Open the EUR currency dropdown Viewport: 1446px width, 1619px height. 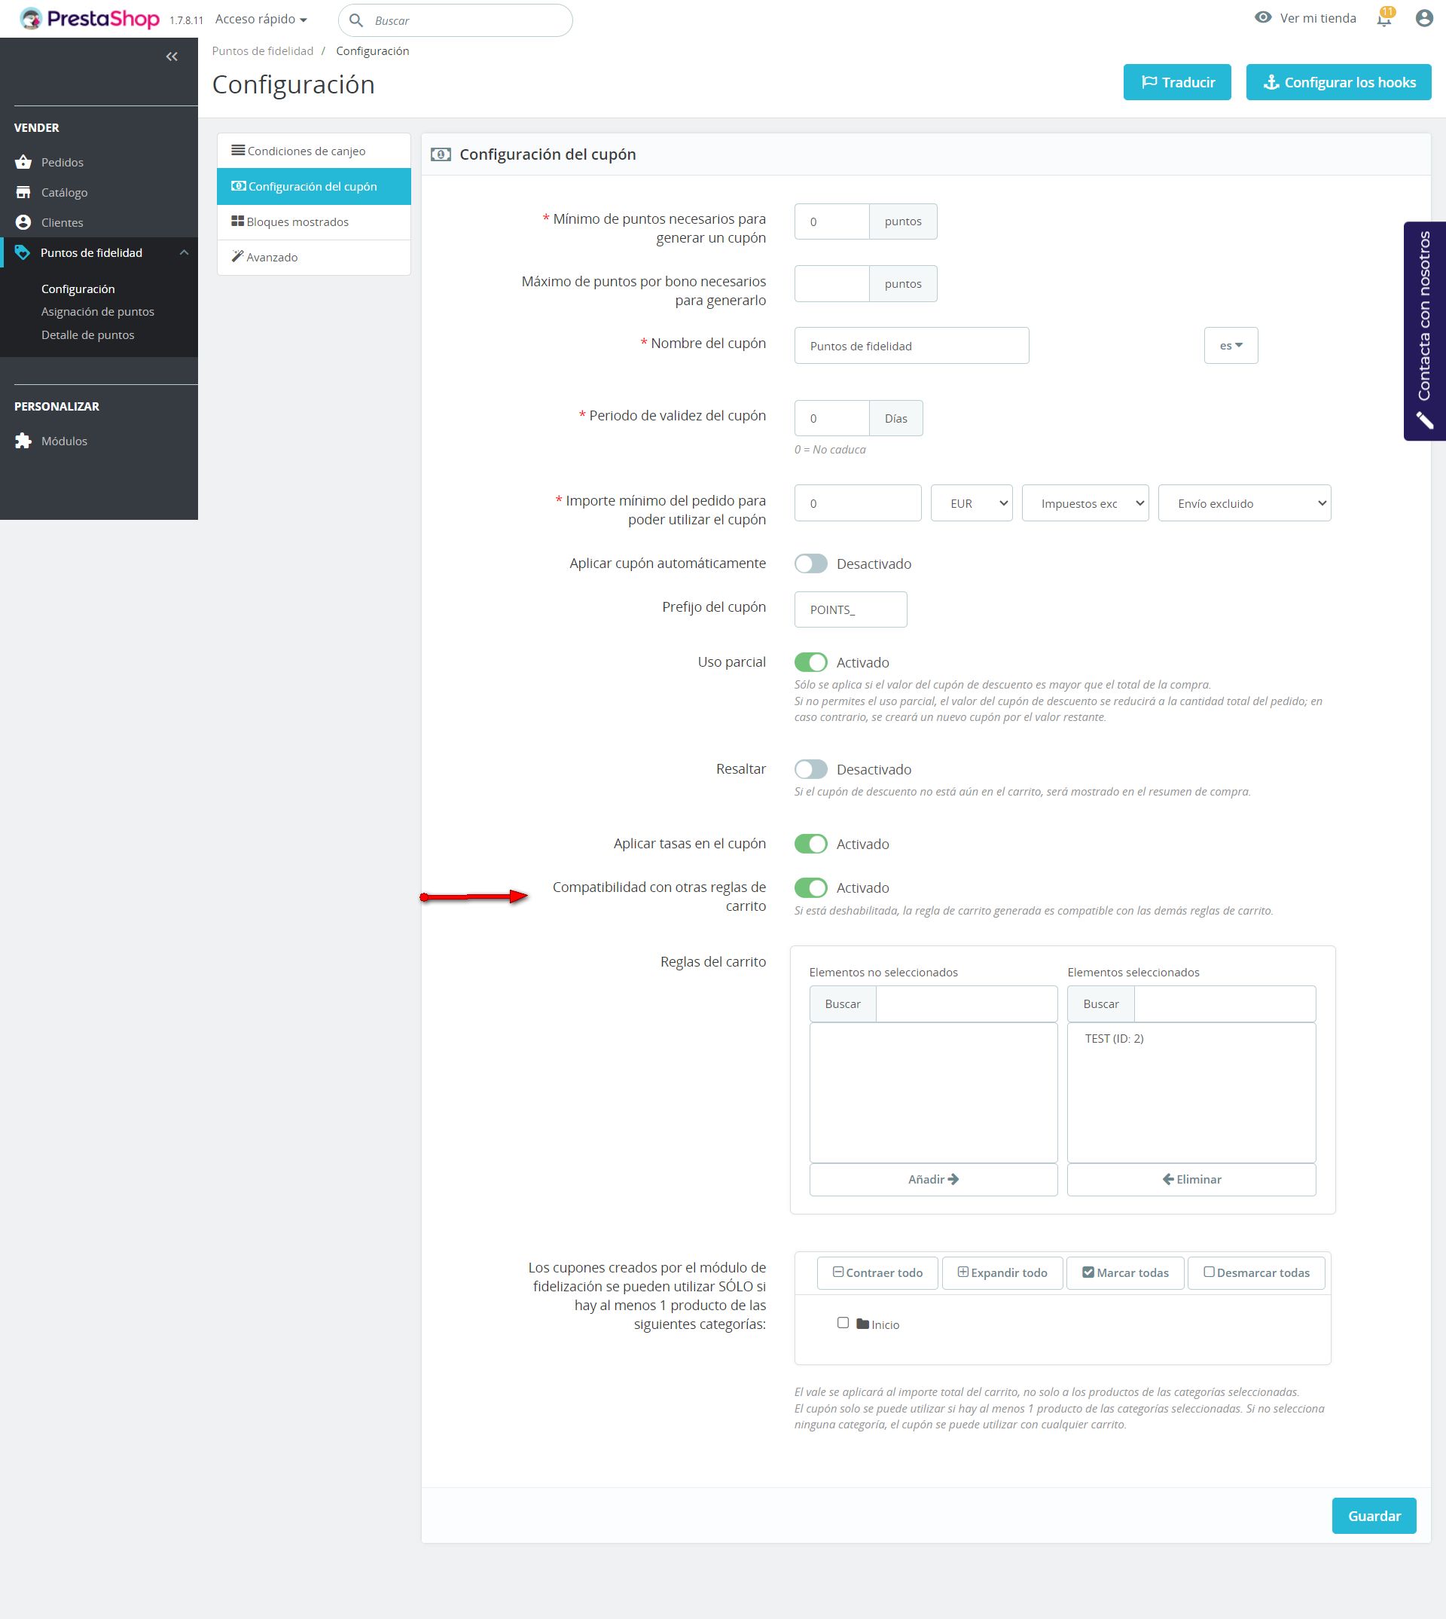(971, 503)
